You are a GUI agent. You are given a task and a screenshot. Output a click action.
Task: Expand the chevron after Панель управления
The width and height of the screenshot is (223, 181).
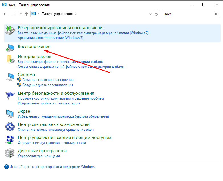[x=76, y=14]
